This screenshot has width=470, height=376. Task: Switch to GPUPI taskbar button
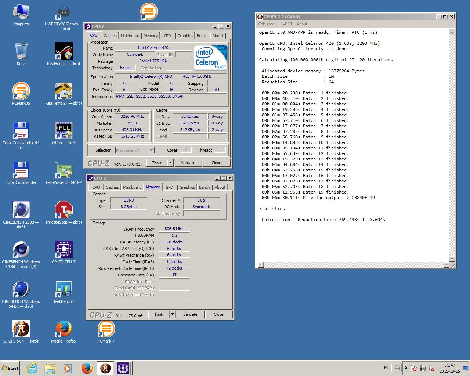(x=105, y=368)
